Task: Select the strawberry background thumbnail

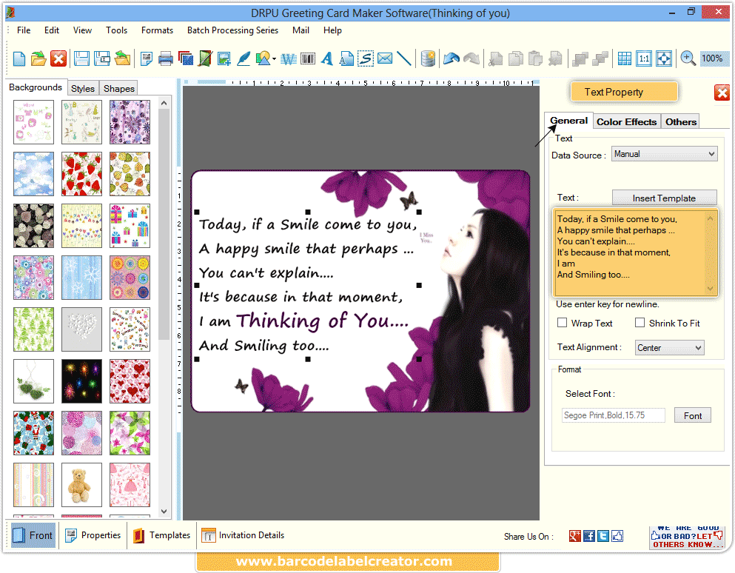Action: [x=81, y=173]
